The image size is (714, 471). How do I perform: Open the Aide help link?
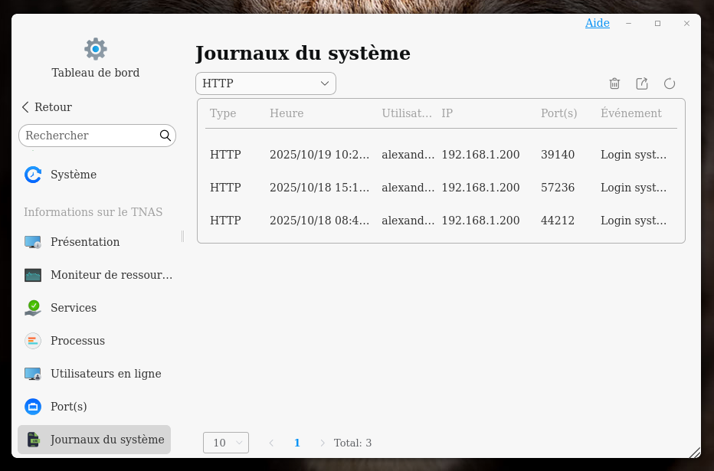[597, 23]
